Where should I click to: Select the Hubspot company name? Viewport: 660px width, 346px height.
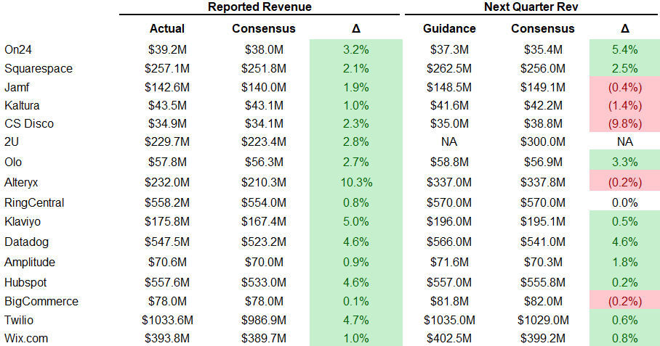click(25, 282)
